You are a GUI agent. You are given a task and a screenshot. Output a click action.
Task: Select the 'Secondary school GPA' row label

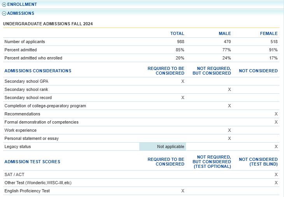click(26, 81)
